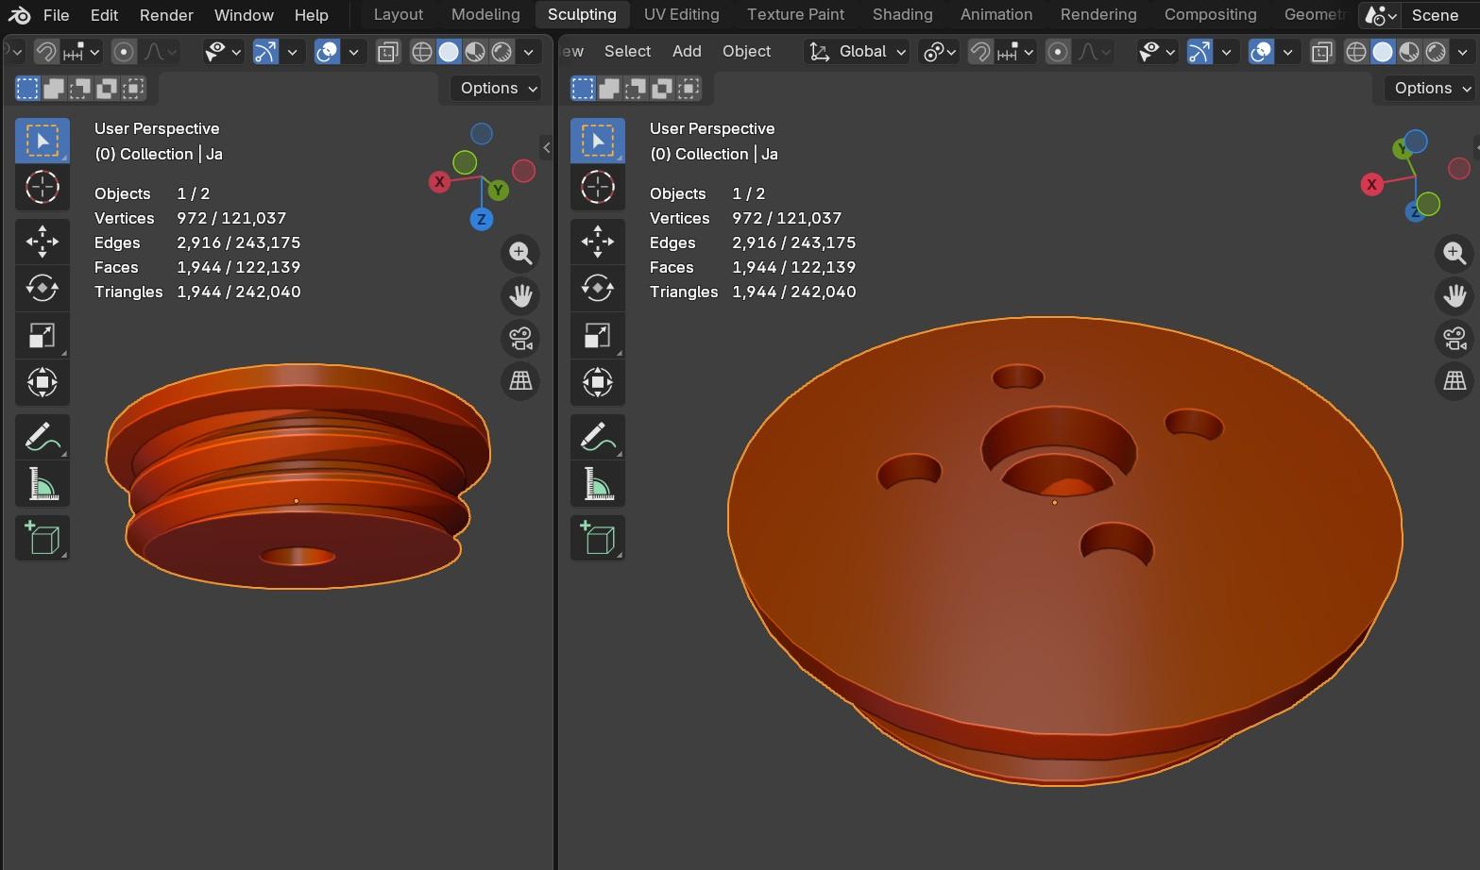Toggle the snapping magnet in the right viewport
The image size is (1480, 870).
(x=979, y=52)
